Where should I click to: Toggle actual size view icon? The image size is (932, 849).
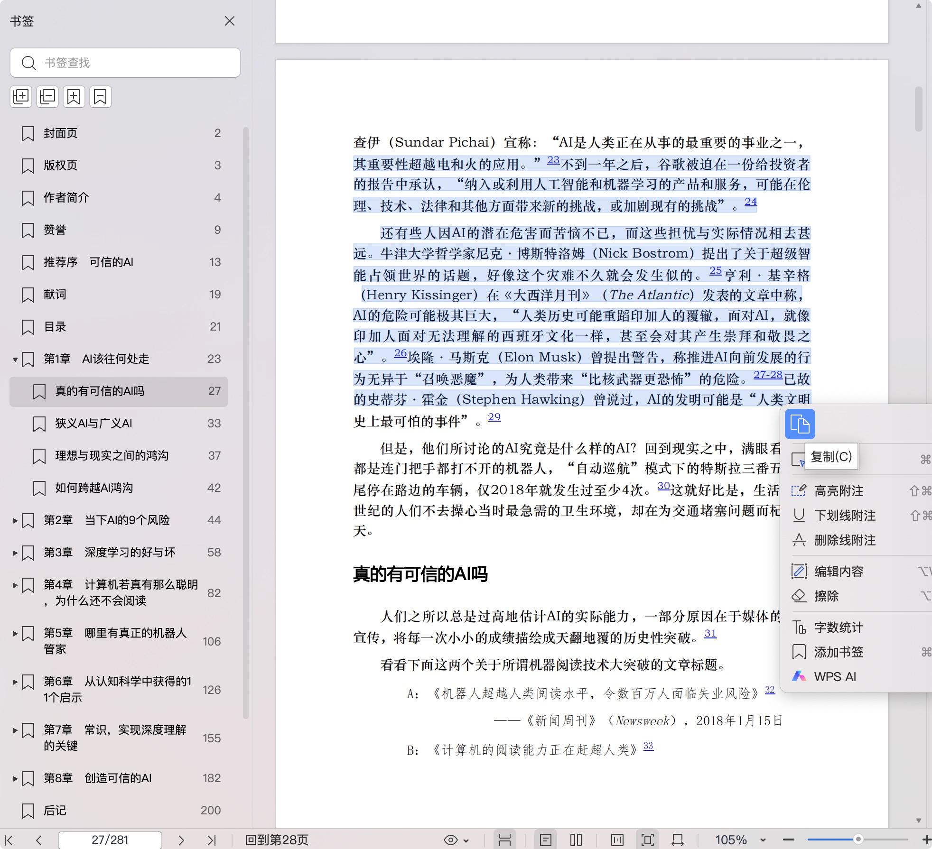point(617,840)
